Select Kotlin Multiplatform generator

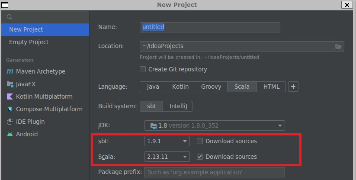pos(45,96)
